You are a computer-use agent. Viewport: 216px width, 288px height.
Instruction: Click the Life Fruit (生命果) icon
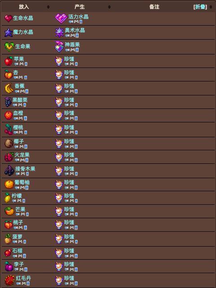(x=9, y=47)
